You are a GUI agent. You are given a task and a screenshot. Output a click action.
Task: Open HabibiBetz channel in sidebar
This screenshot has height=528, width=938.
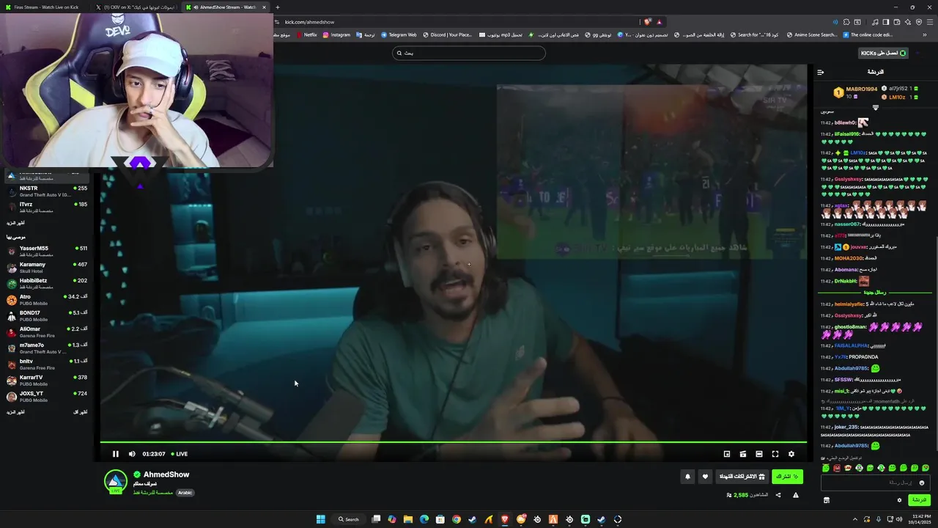coord(47,284)
